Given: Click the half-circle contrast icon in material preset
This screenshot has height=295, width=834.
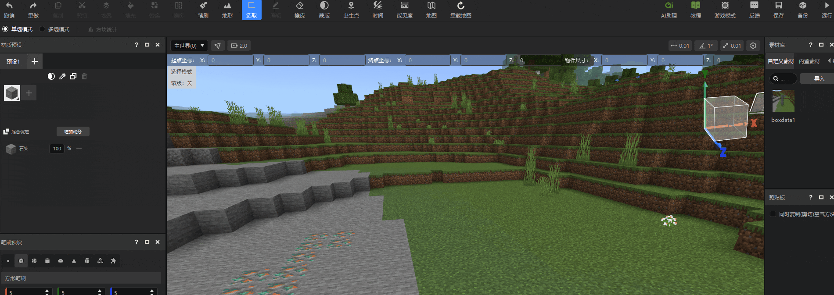Looking at the screenshot, I should click(x=51, y=76).
